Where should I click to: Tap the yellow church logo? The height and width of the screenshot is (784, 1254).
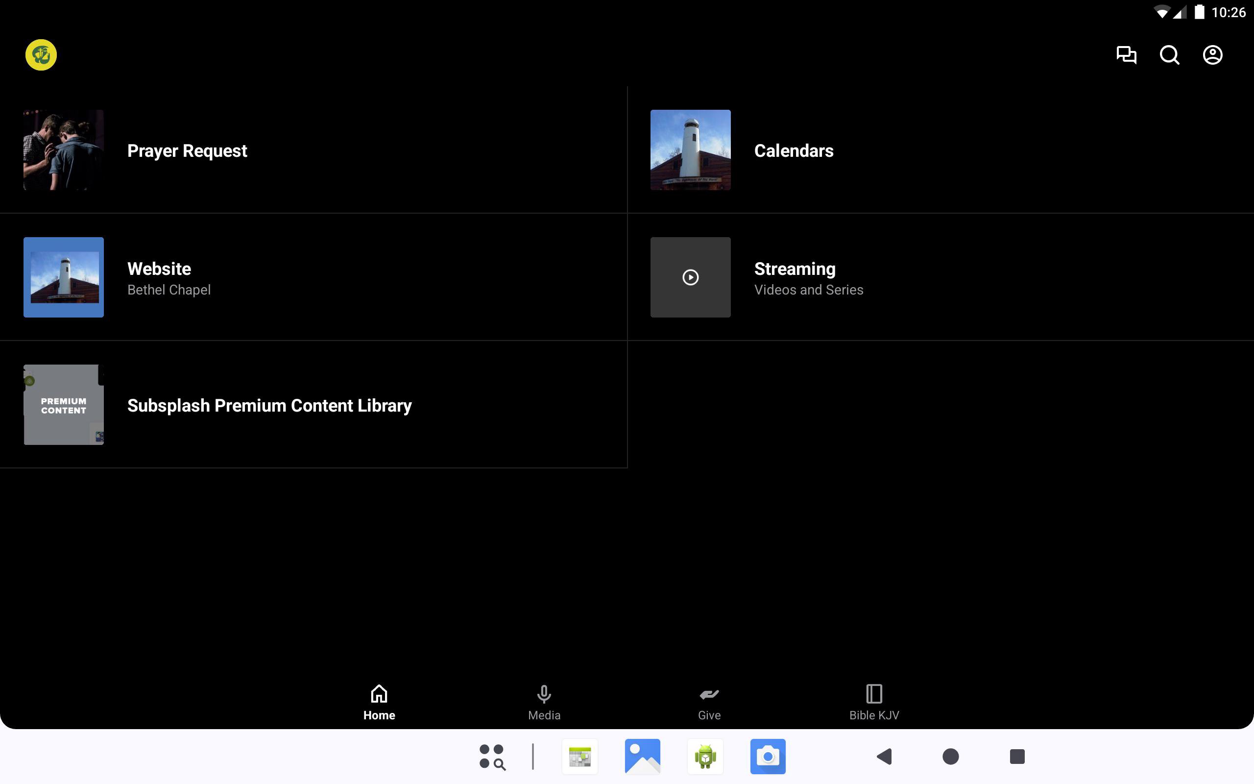tap(41, 55)
